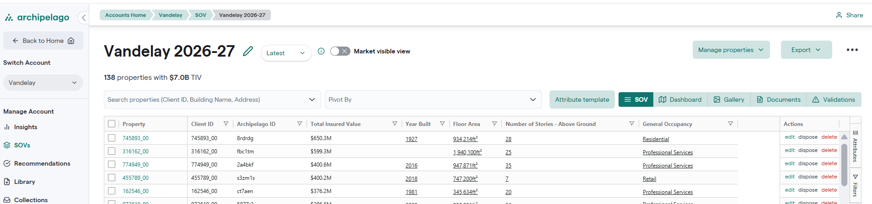
Task: Go to Accounts Home breadcrumb
Action: tap(125, 15)
